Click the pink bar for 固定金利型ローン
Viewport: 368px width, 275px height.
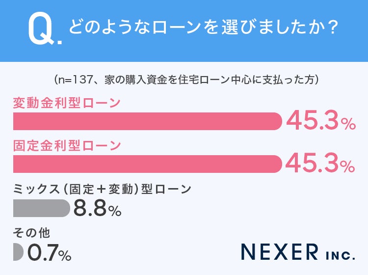click(148, 164)
